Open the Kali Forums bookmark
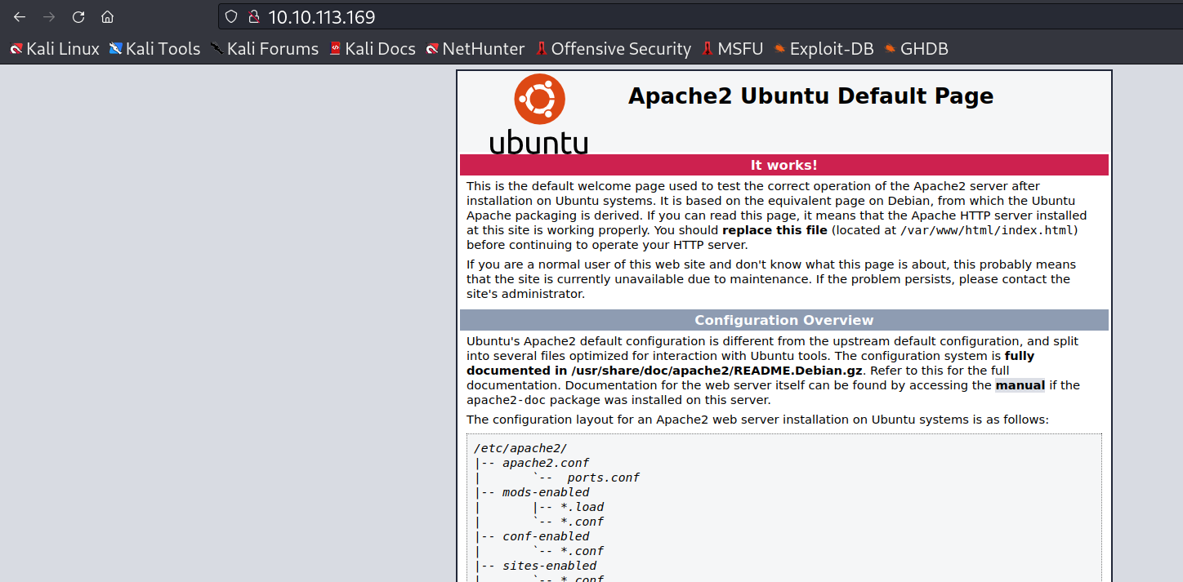The width and height of the screenshot is (1183, 582). (x=264, y=49)
